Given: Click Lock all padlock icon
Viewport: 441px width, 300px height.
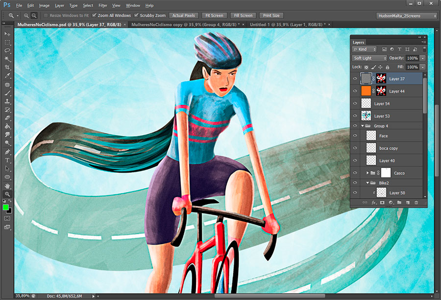Looking at the screenshot, I should [x=388, y=67].
